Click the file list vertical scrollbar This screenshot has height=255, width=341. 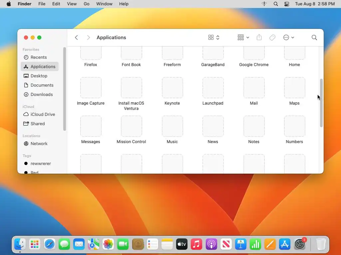pos(321,103)
